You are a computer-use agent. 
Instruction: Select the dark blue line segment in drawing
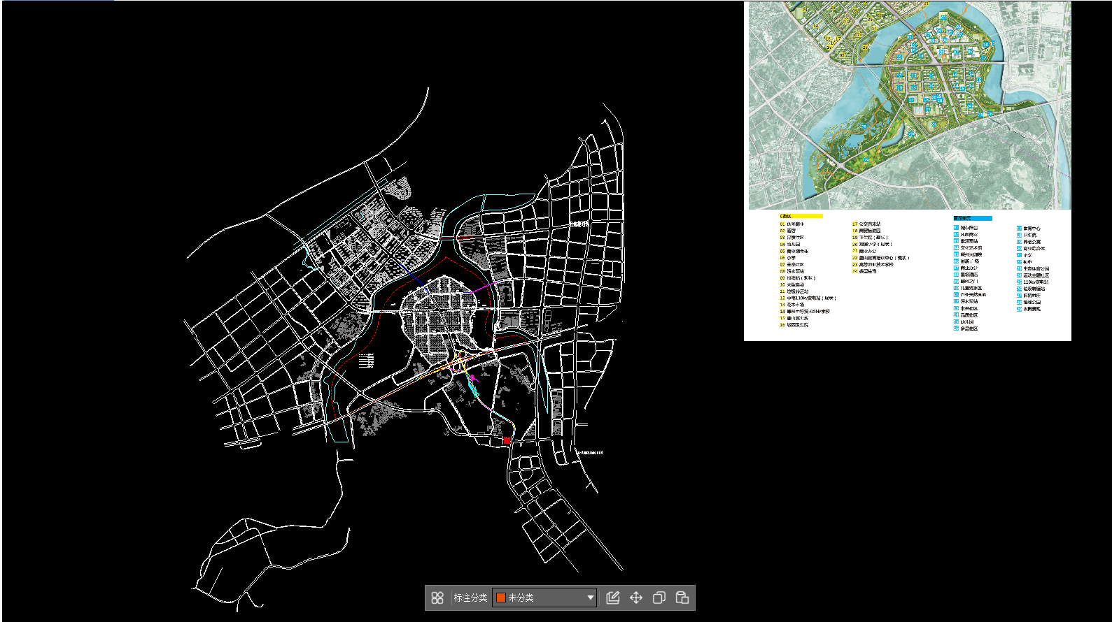[413, 274]
